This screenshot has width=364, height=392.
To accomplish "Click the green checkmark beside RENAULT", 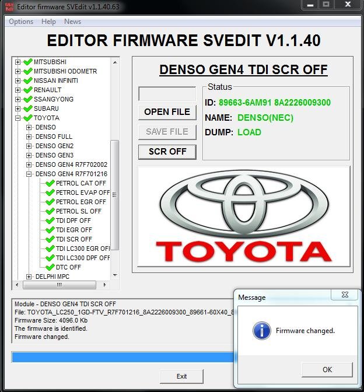I will coord(28,90).
